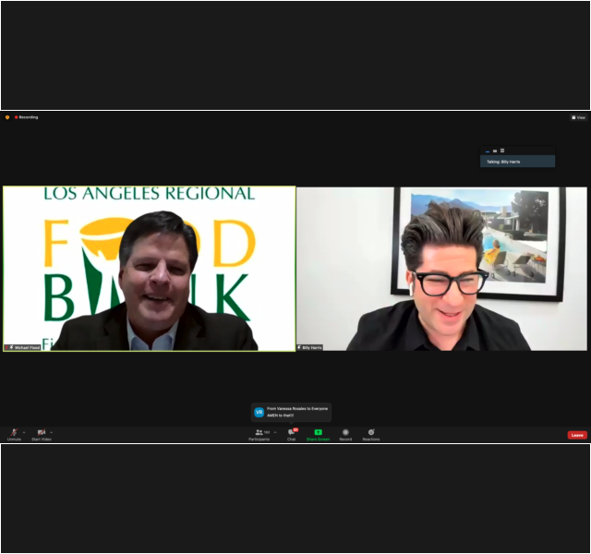Select Michael Flood's video tile

pyautogui.click(x=150, y=269)
